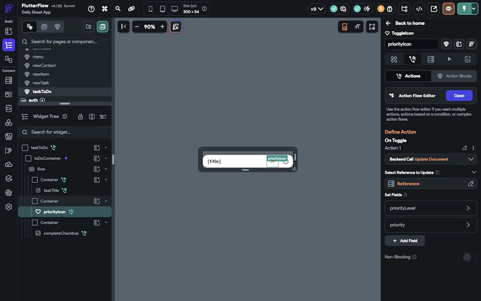Open the Documentation note tab
This screenshot has width=481, height=301.
468,59
